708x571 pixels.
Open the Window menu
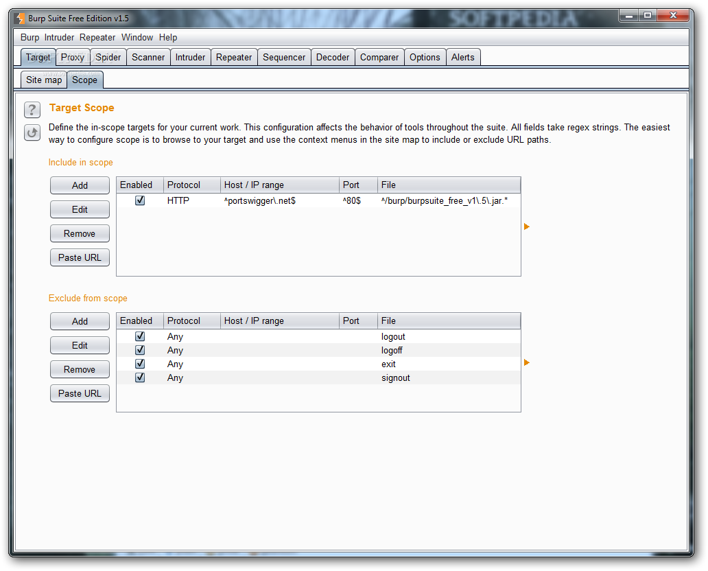pyautogui.click(x=137, y=38)
